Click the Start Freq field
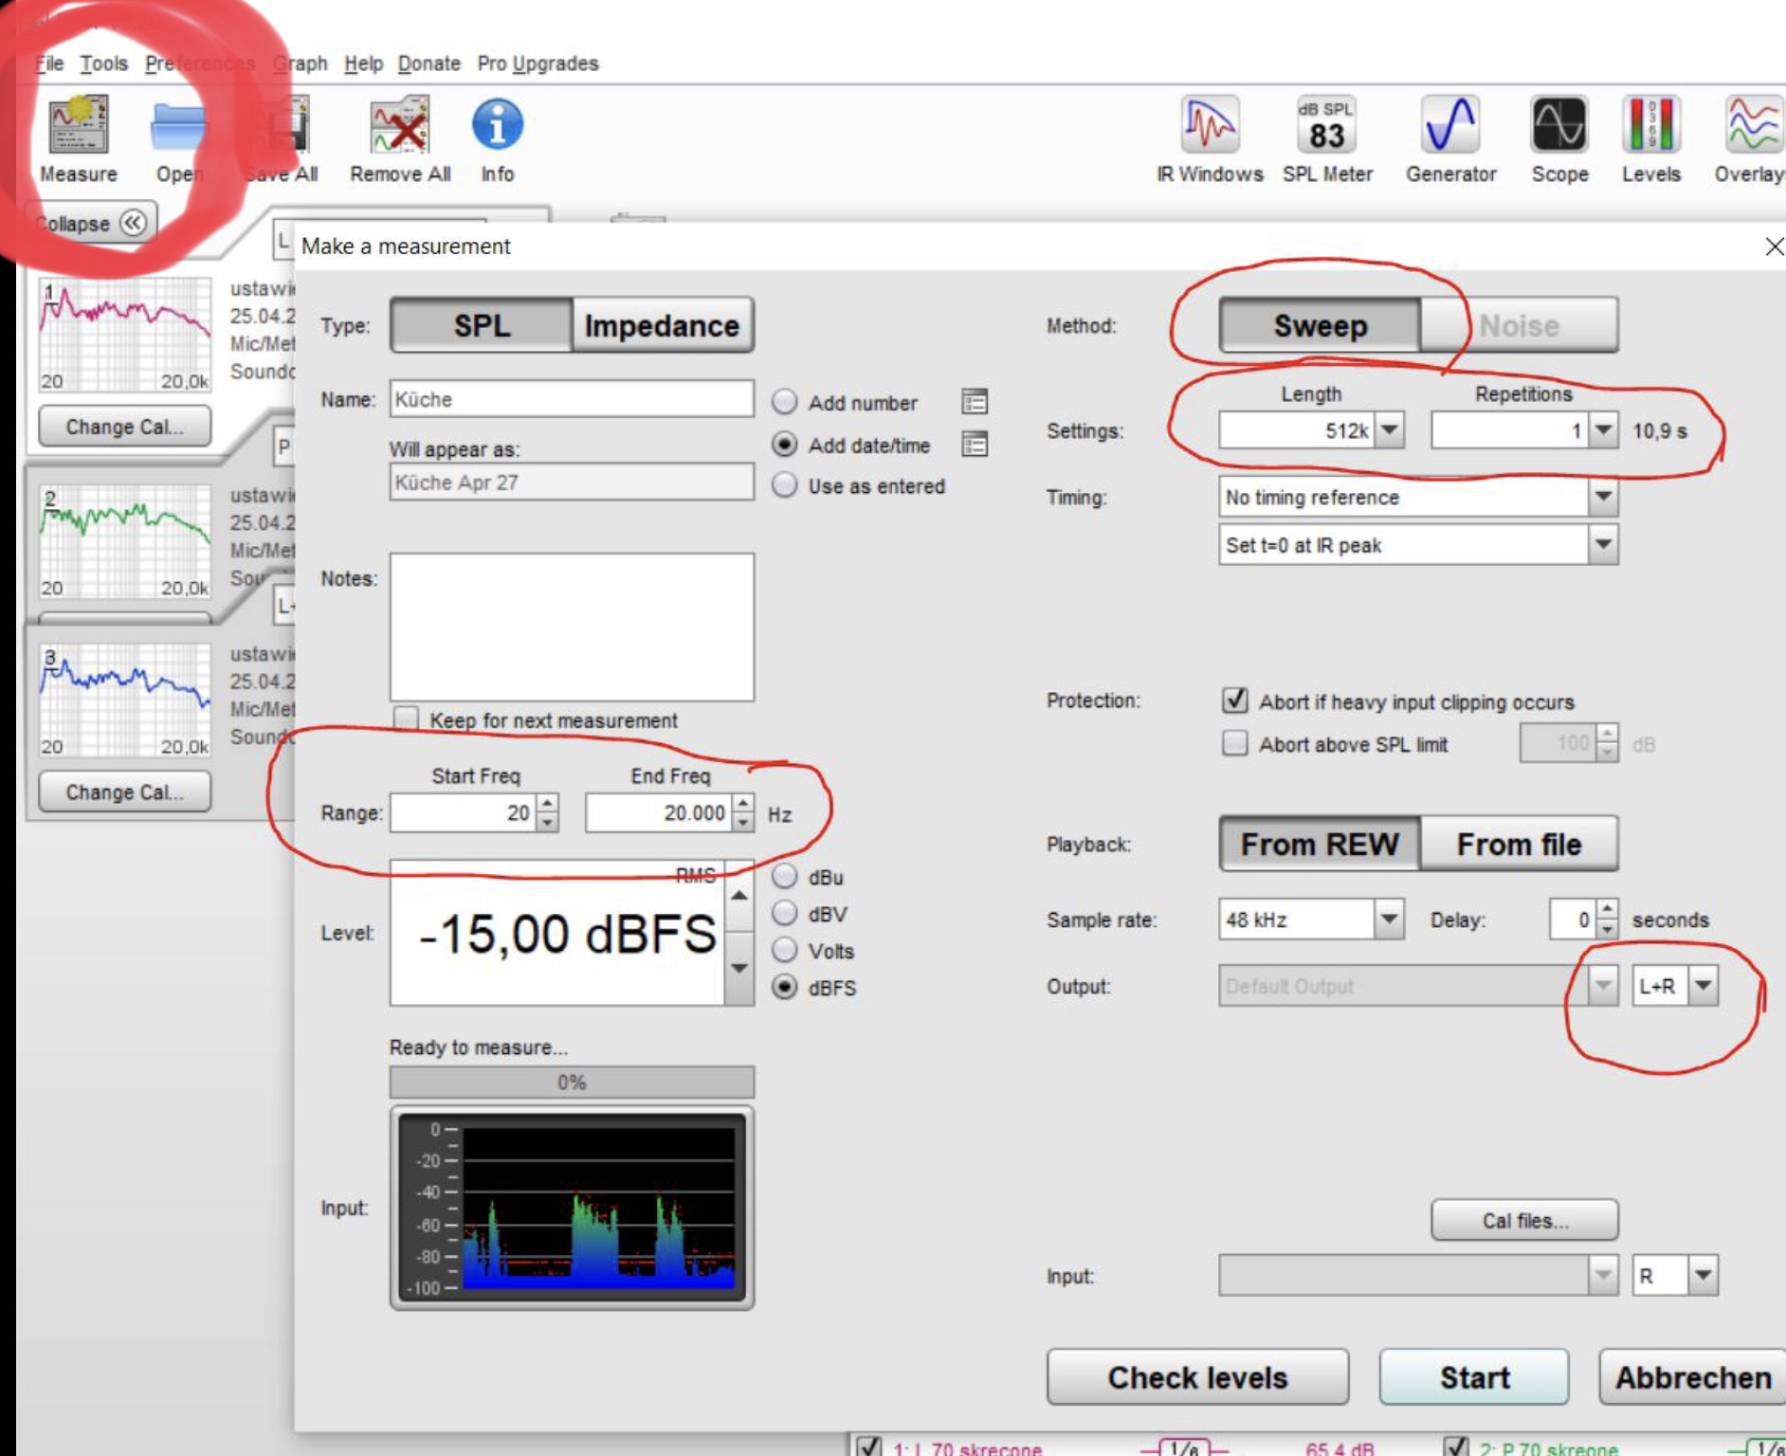1786x1456 pixels. (463, 812)
